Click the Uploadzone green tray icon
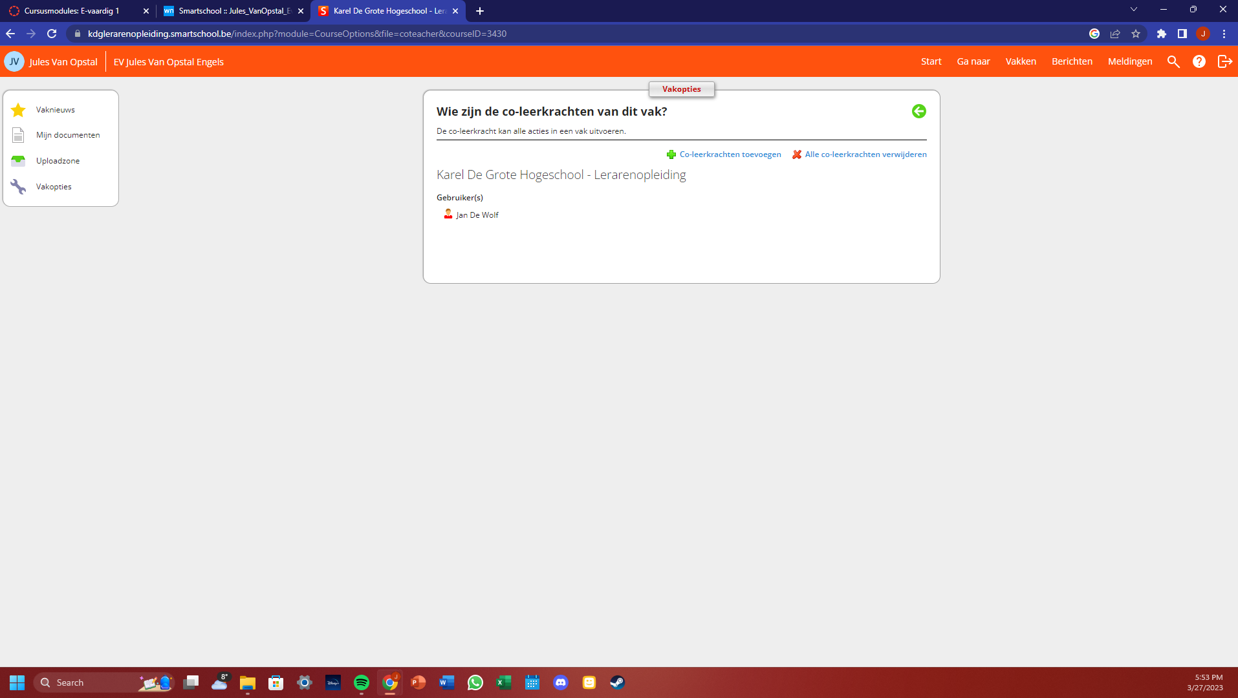 18,161
